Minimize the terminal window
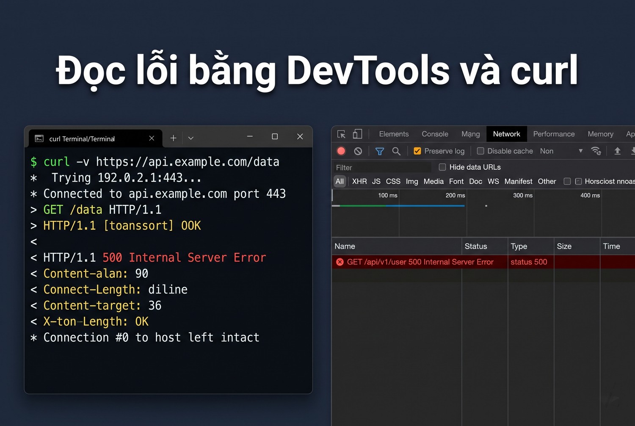The width and height of the screenshot is (635, 426). (250, 136)
